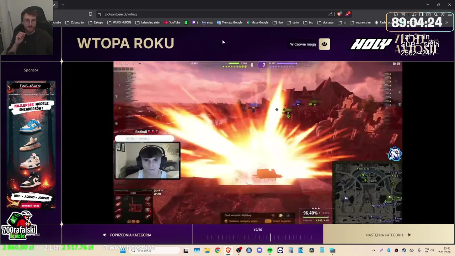Open TeamViewer from the taskbar
Viewport: 455px width, 256px height.
coord(280,250)
